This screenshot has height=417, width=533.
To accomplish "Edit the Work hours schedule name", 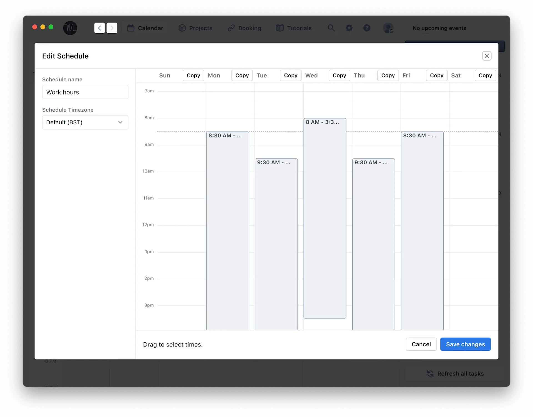I will (x=85, y=92).
